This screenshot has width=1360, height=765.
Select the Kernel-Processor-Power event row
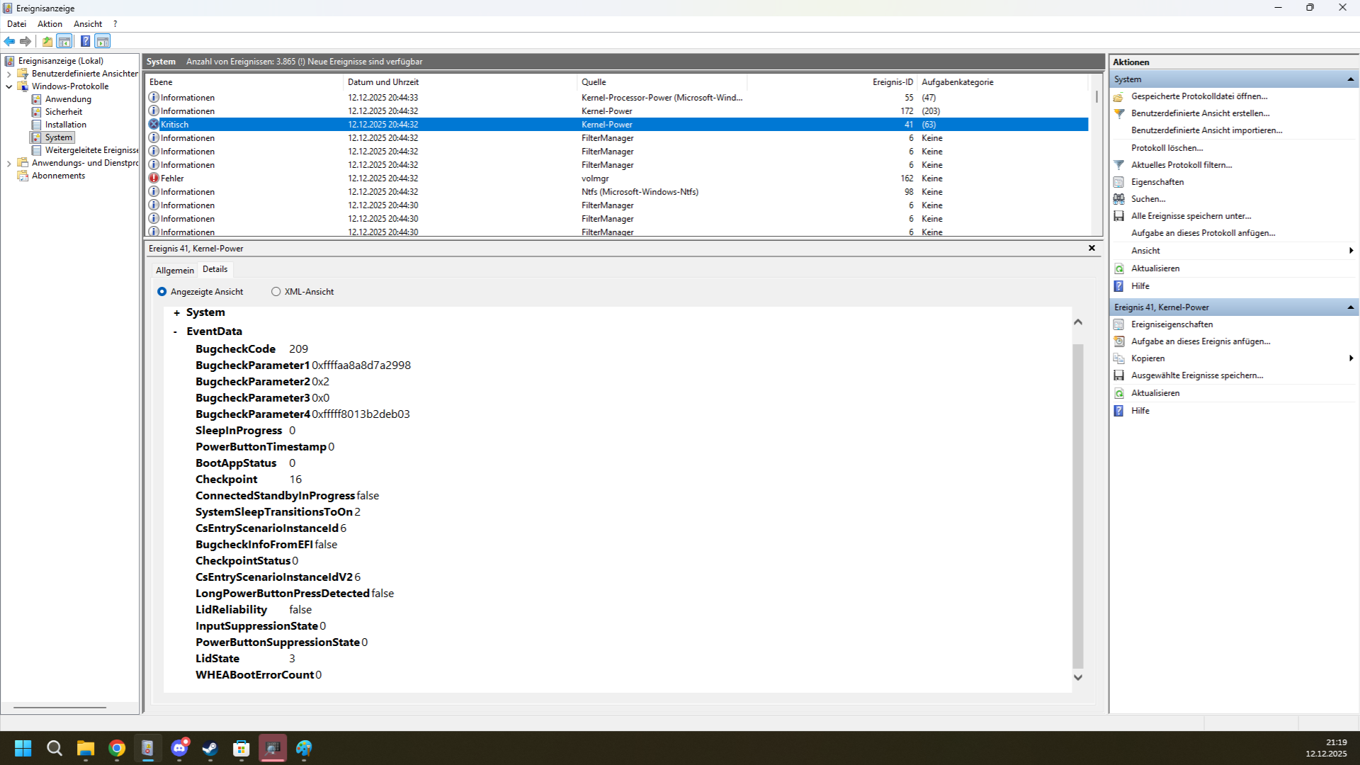click(x=616, y=98)
